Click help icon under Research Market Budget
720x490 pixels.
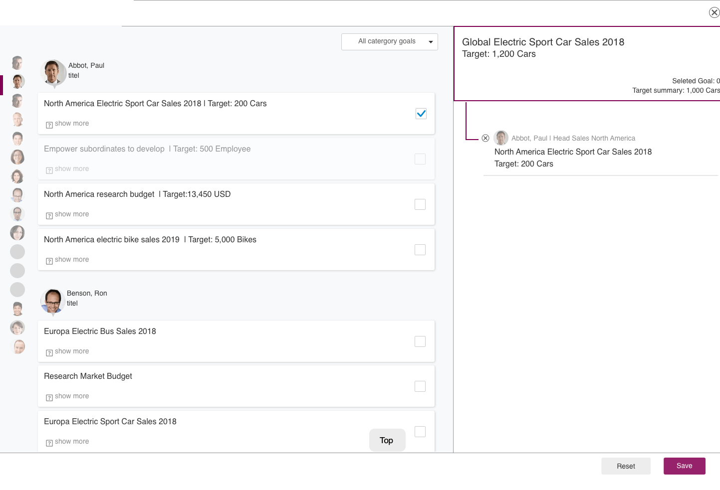tap(49, 398)
